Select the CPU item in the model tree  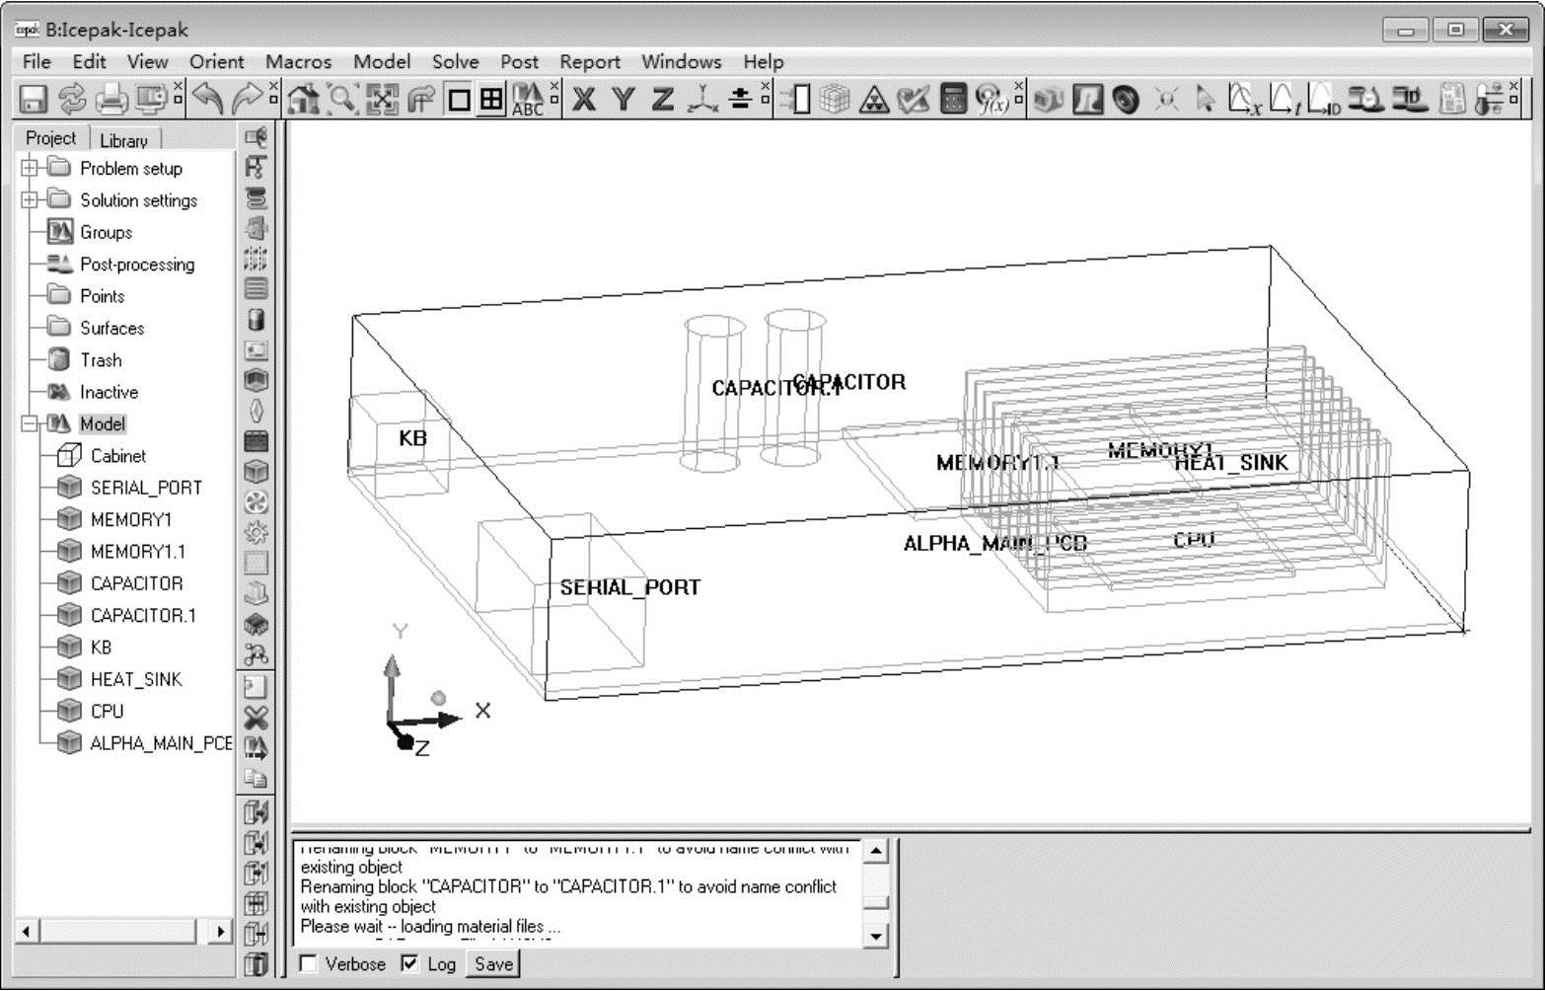click(107, 712)
